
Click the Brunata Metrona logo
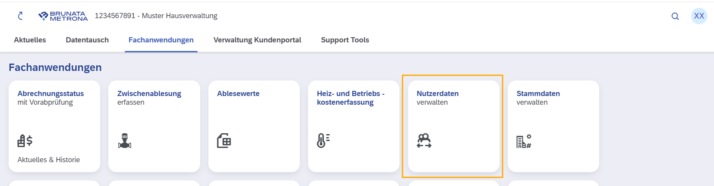63,16
